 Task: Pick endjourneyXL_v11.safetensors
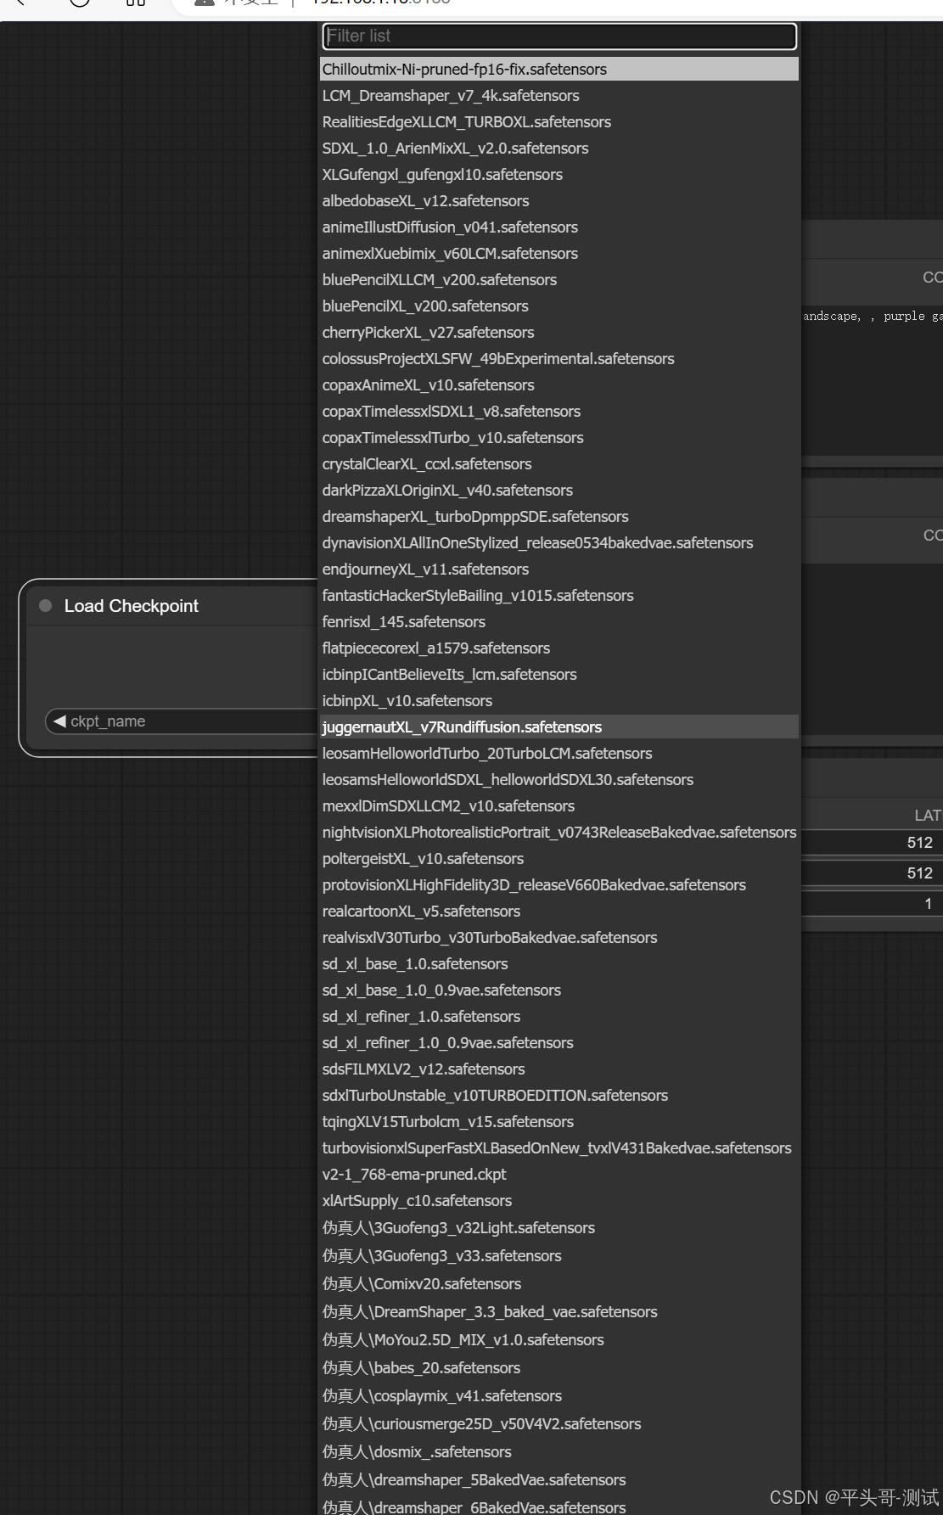[559, 570]
